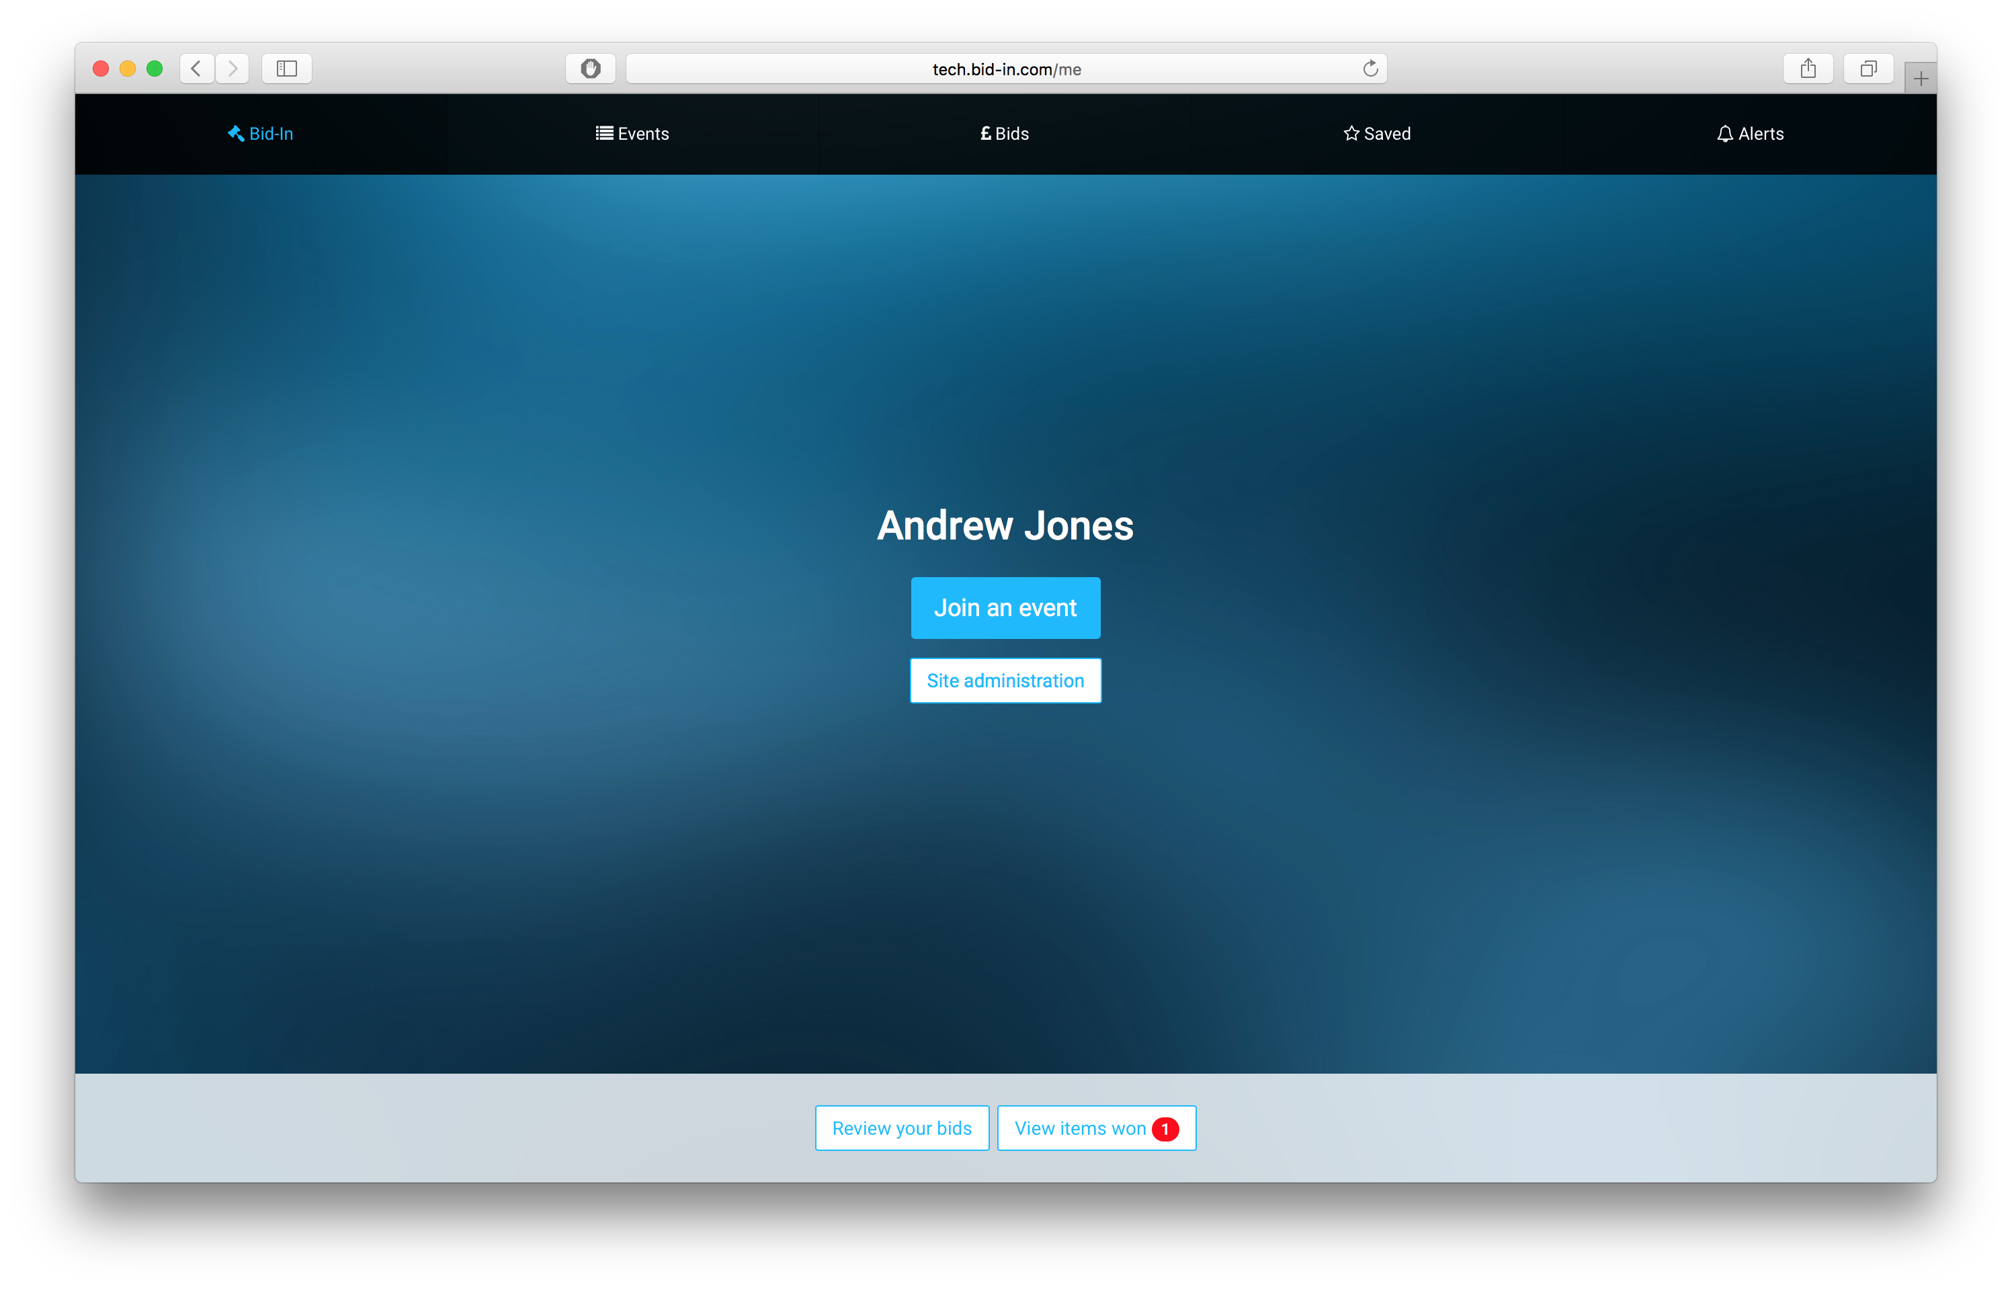Screen dimensions: 2012x1290
Task: Click Review your bids
Action: (902, 1128)
